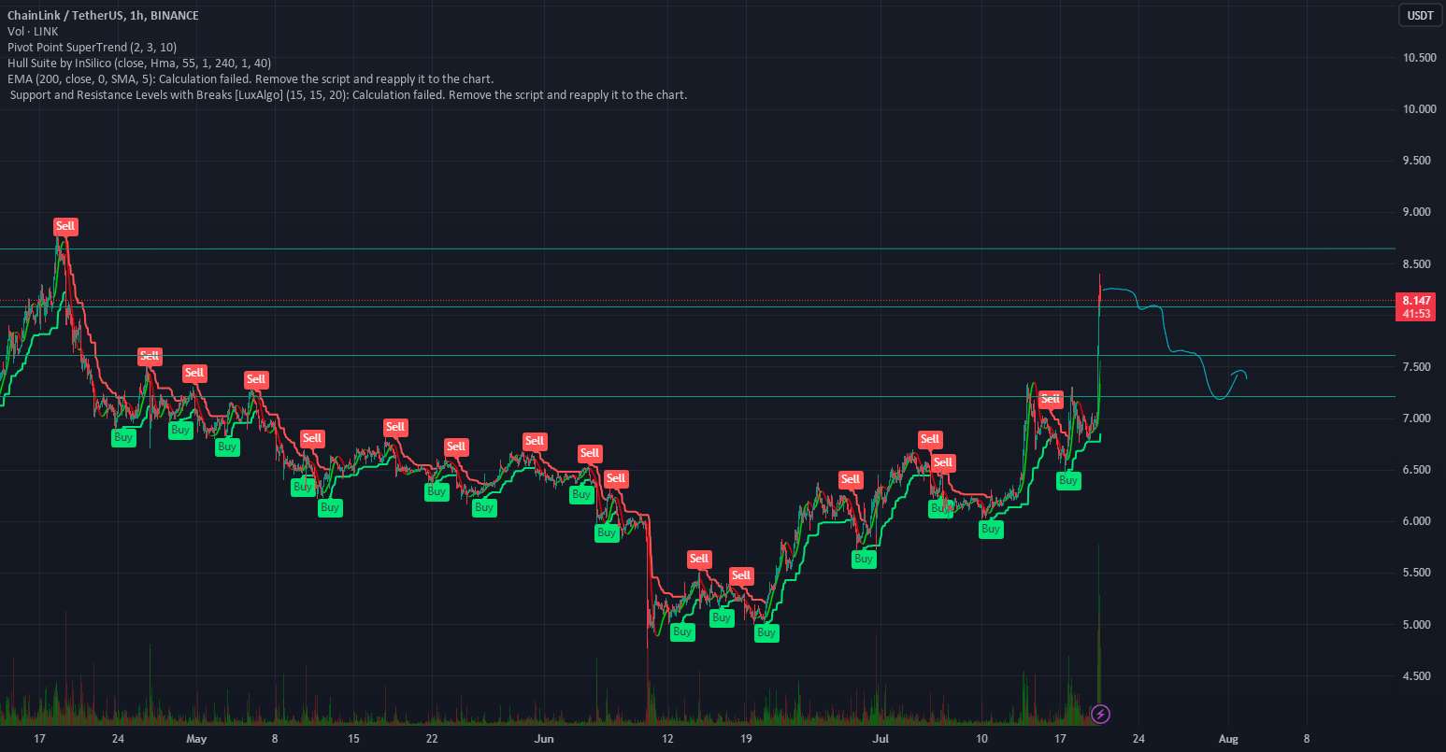Click the Jul date label on time axis
Screen dimensions: 1446x752
click(881, 738)
